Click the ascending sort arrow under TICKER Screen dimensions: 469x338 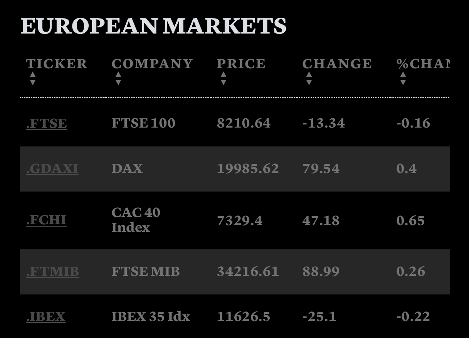coord(33,74)
